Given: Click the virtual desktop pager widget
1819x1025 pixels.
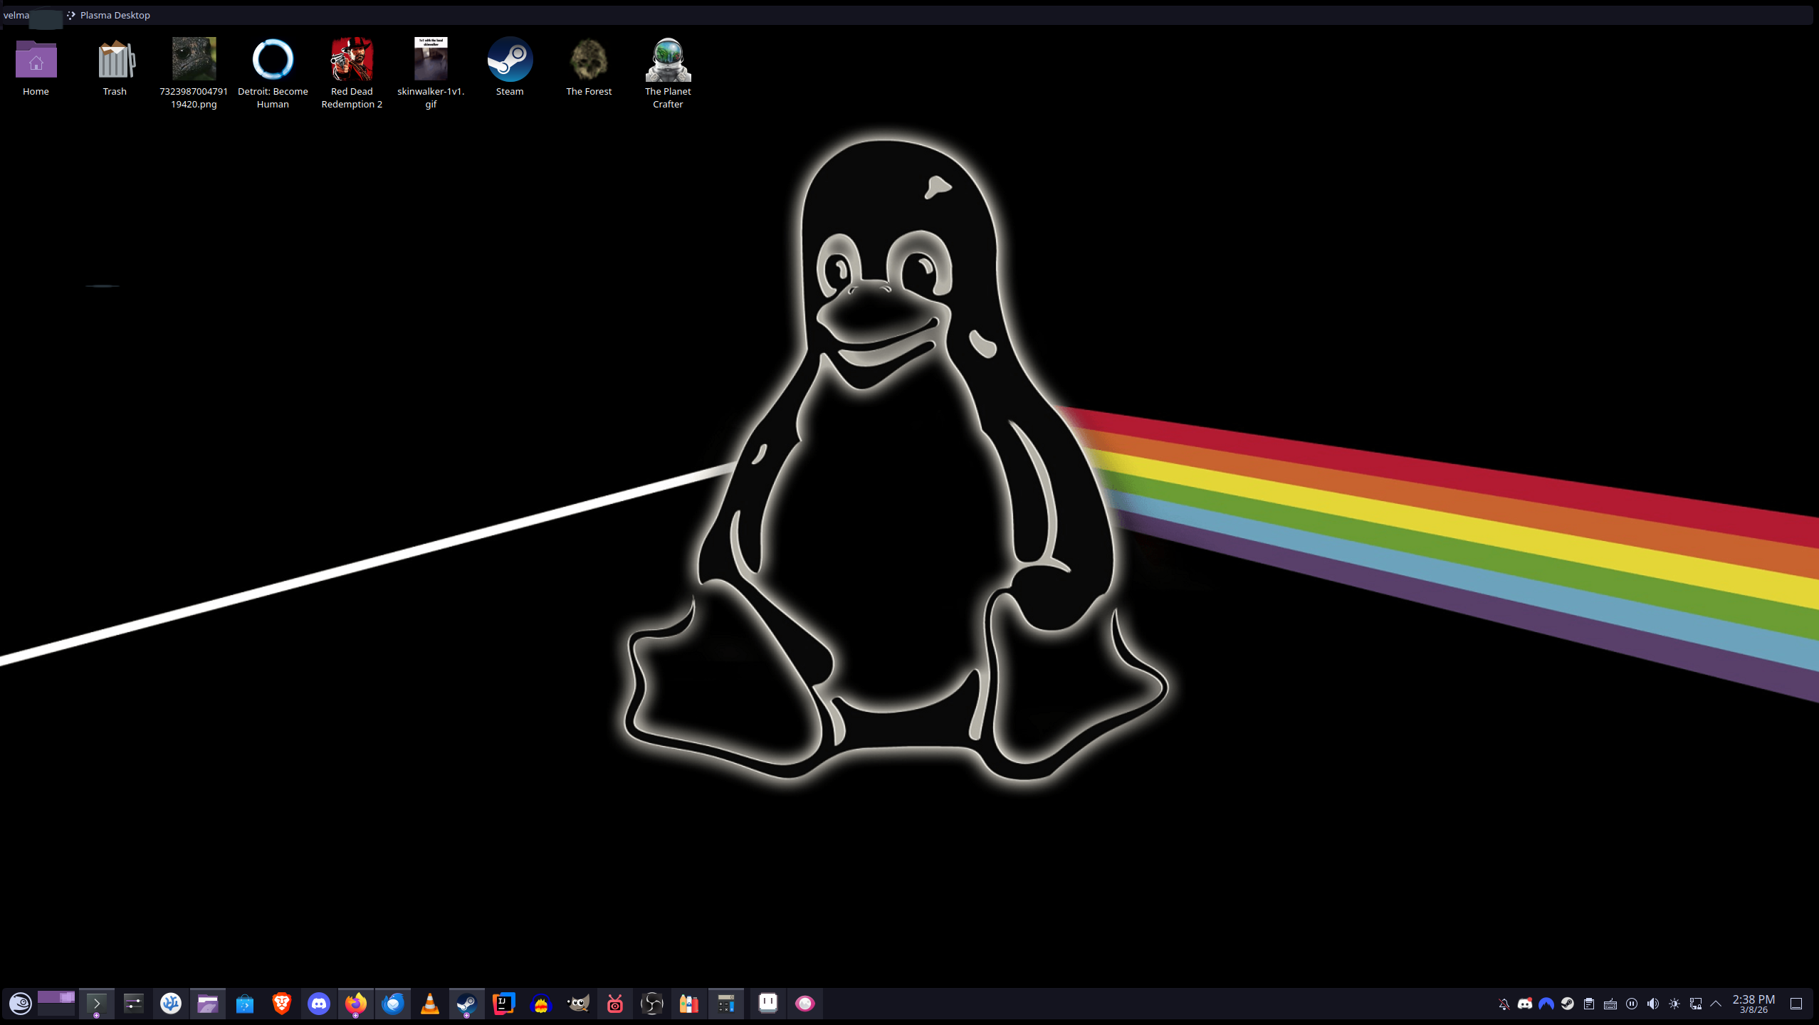Looking at the screenshot, I should (x=56, y=1004).
